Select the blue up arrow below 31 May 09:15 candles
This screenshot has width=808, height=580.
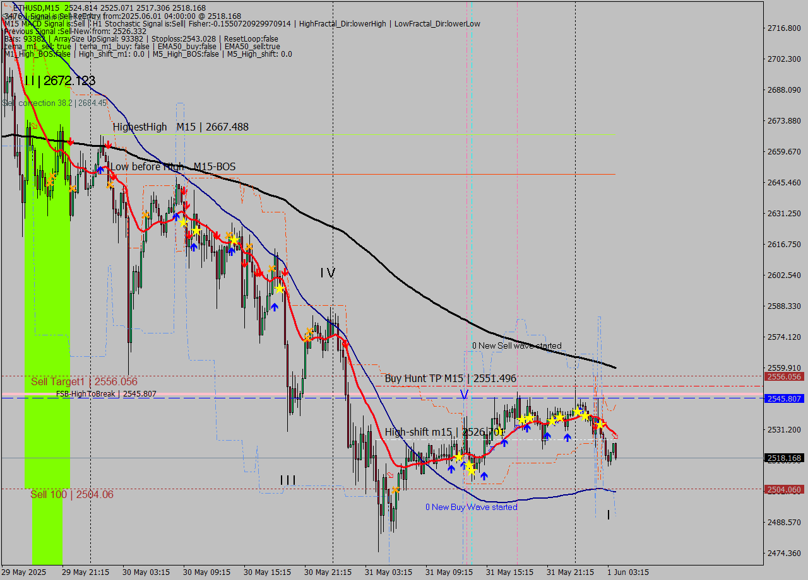pyautogui.click(x=451, y=469)
